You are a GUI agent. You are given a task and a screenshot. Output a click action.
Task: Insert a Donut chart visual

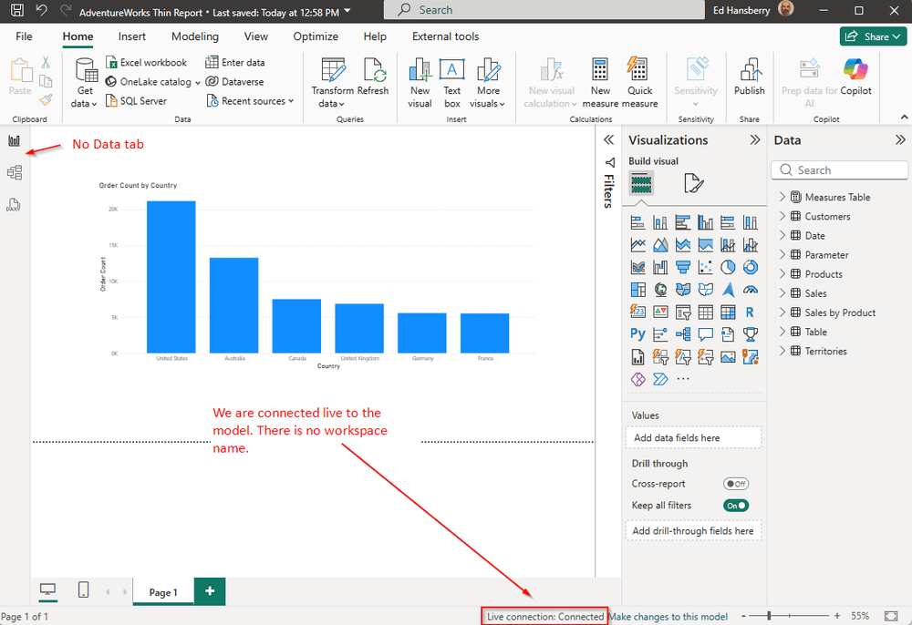click(x=751, y=267)
